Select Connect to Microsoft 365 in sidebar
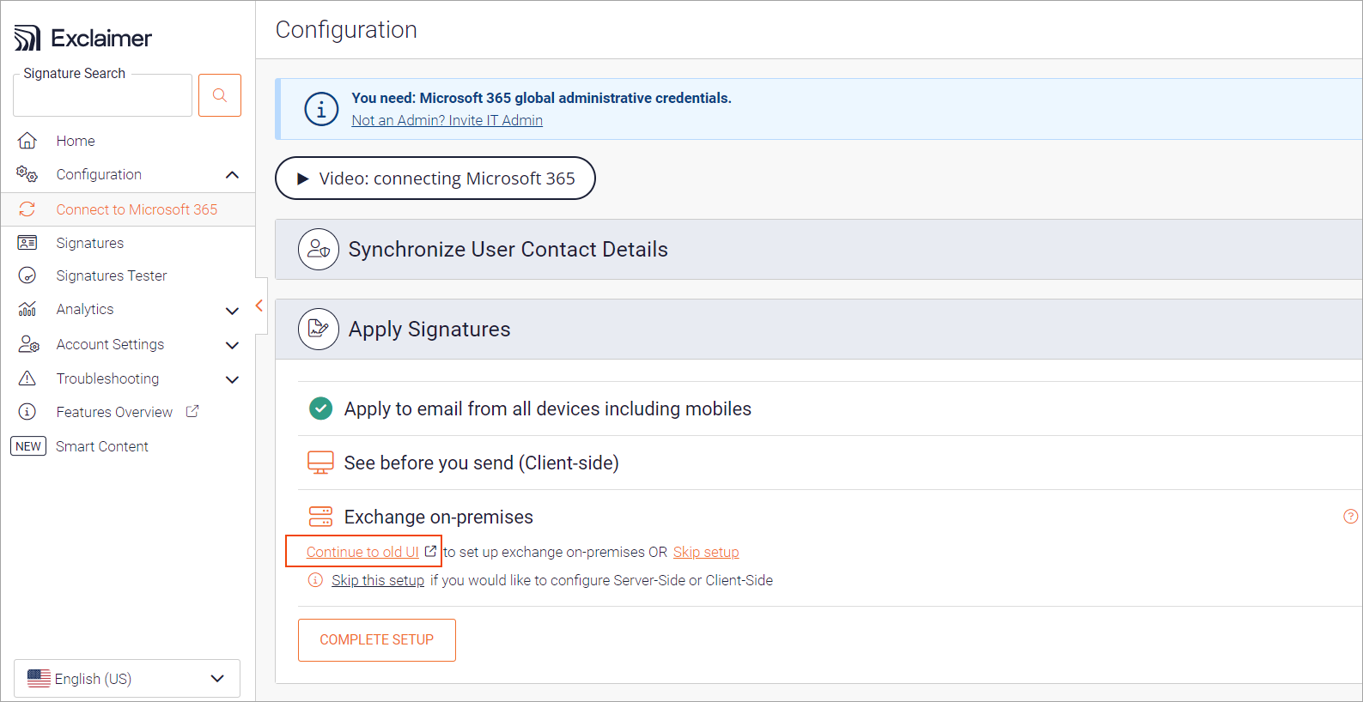This screenshot has width=1363, height=702. pos(137,209)
